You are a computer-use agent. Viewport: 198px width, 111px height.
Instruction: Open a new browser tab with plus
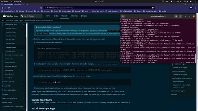(x=27, y=4)
